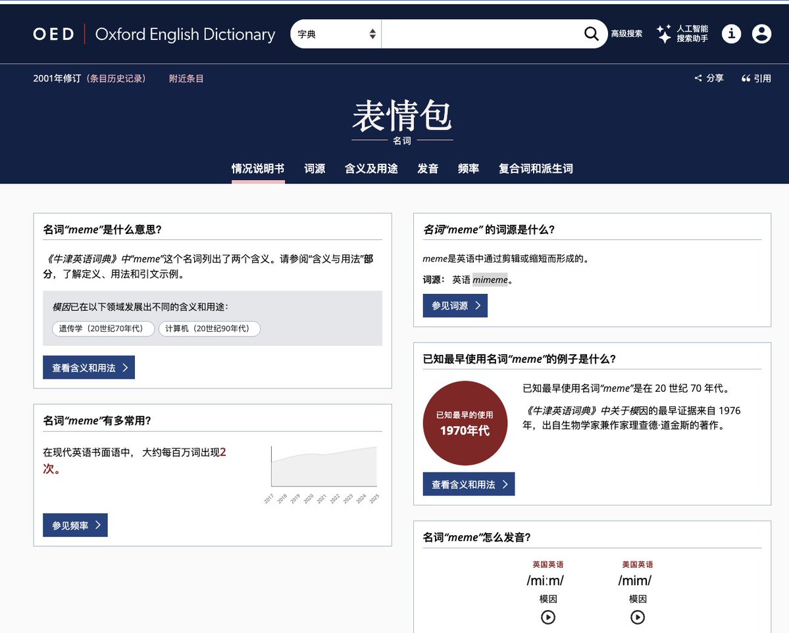Click the OED logo
The height and width of the screenshot is (633, 789).
coord(53,34)
